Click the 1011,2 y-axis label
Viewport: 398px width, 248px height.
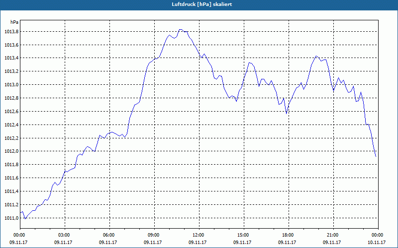[x=11, y=205]
